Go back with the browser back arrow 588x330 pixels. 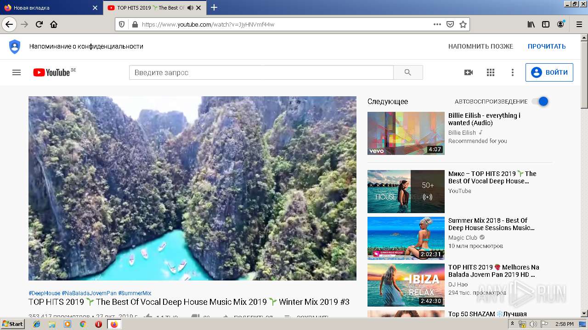9,24
